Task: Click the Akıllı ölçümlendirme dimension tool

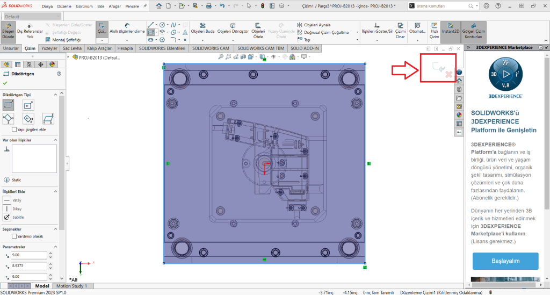Action: 127,28
